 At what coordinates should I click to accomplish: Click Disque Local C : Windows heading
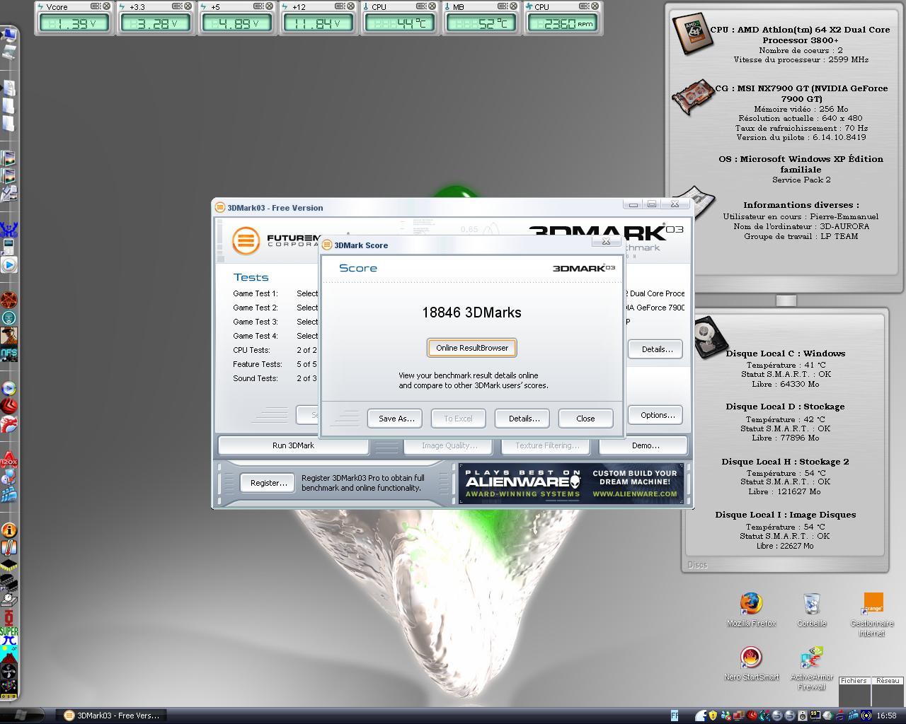(786, 354)
